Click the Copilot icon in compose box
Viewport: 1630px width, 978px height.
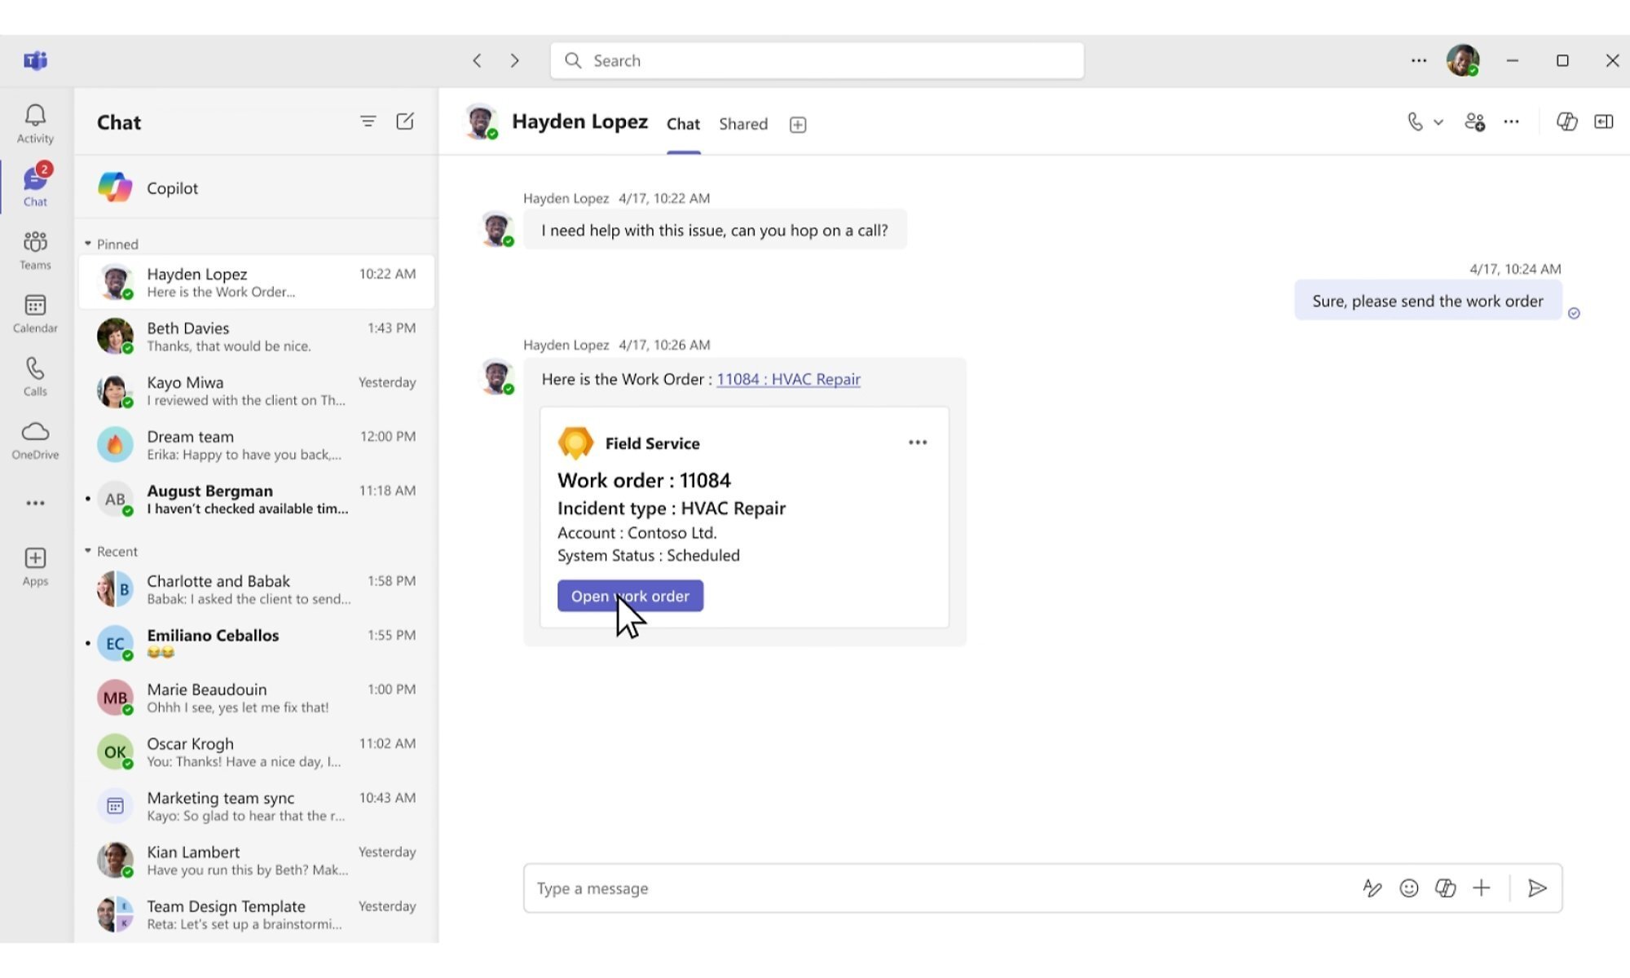1445,888
